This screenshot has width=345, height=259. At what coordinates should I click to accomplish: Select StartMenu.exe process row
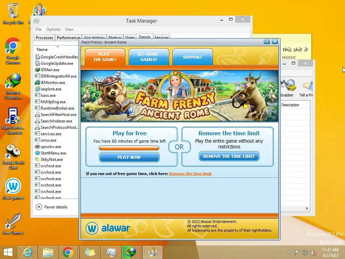coord(57,153)
